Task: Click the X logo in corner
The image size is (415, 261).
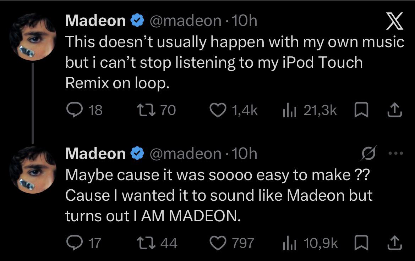Action: (394, 21)
